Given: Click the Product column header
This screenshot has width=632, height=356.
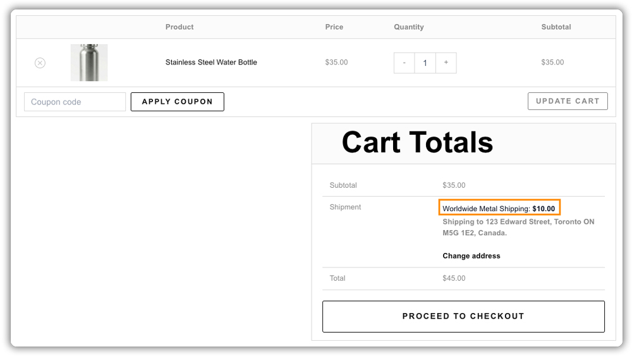Looking at the screenshot, I should tap(179, 27).
